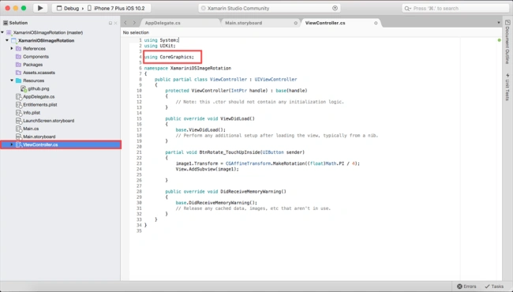Close the ViewController.cs tab
The image size is (513, 292).
[376, 23]
